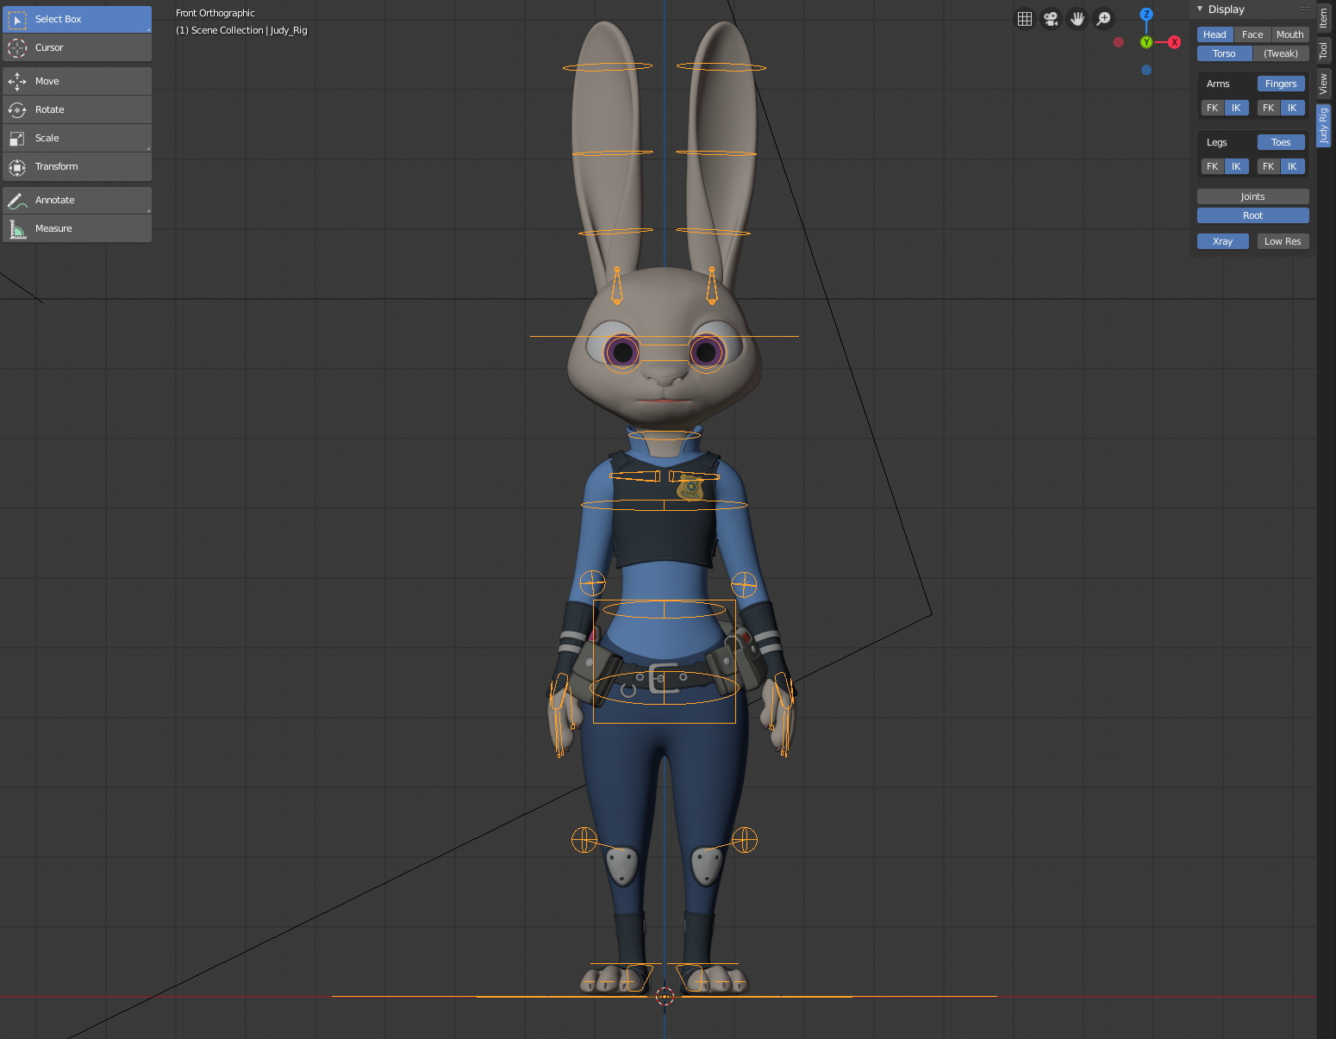Enable Low Res display

(x=1283, y=241)
